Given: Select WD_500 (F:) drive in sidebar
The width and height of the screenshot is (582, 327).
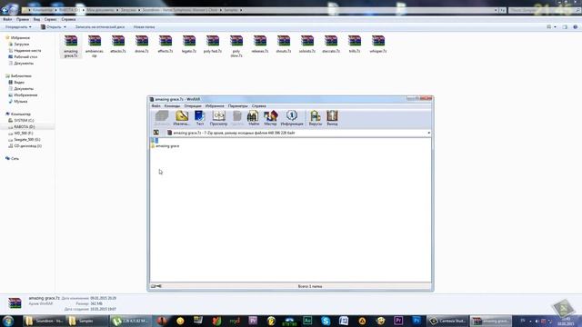Looking at the screenshot, I should (24, 134).
